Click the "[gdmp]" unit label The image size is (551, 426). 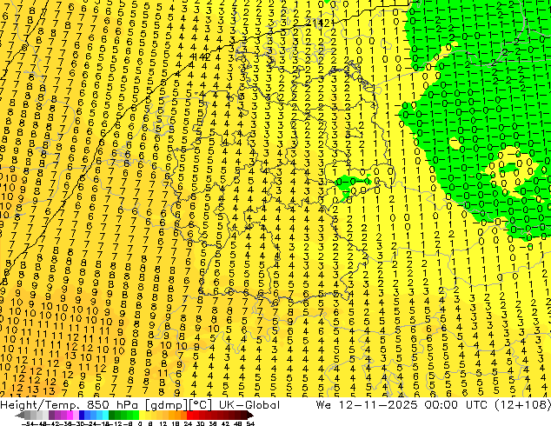tap(168, 405)
